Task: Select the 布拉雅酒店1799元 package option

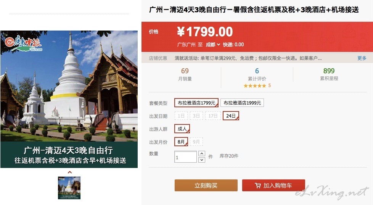Action: click(x=196, y=103)
